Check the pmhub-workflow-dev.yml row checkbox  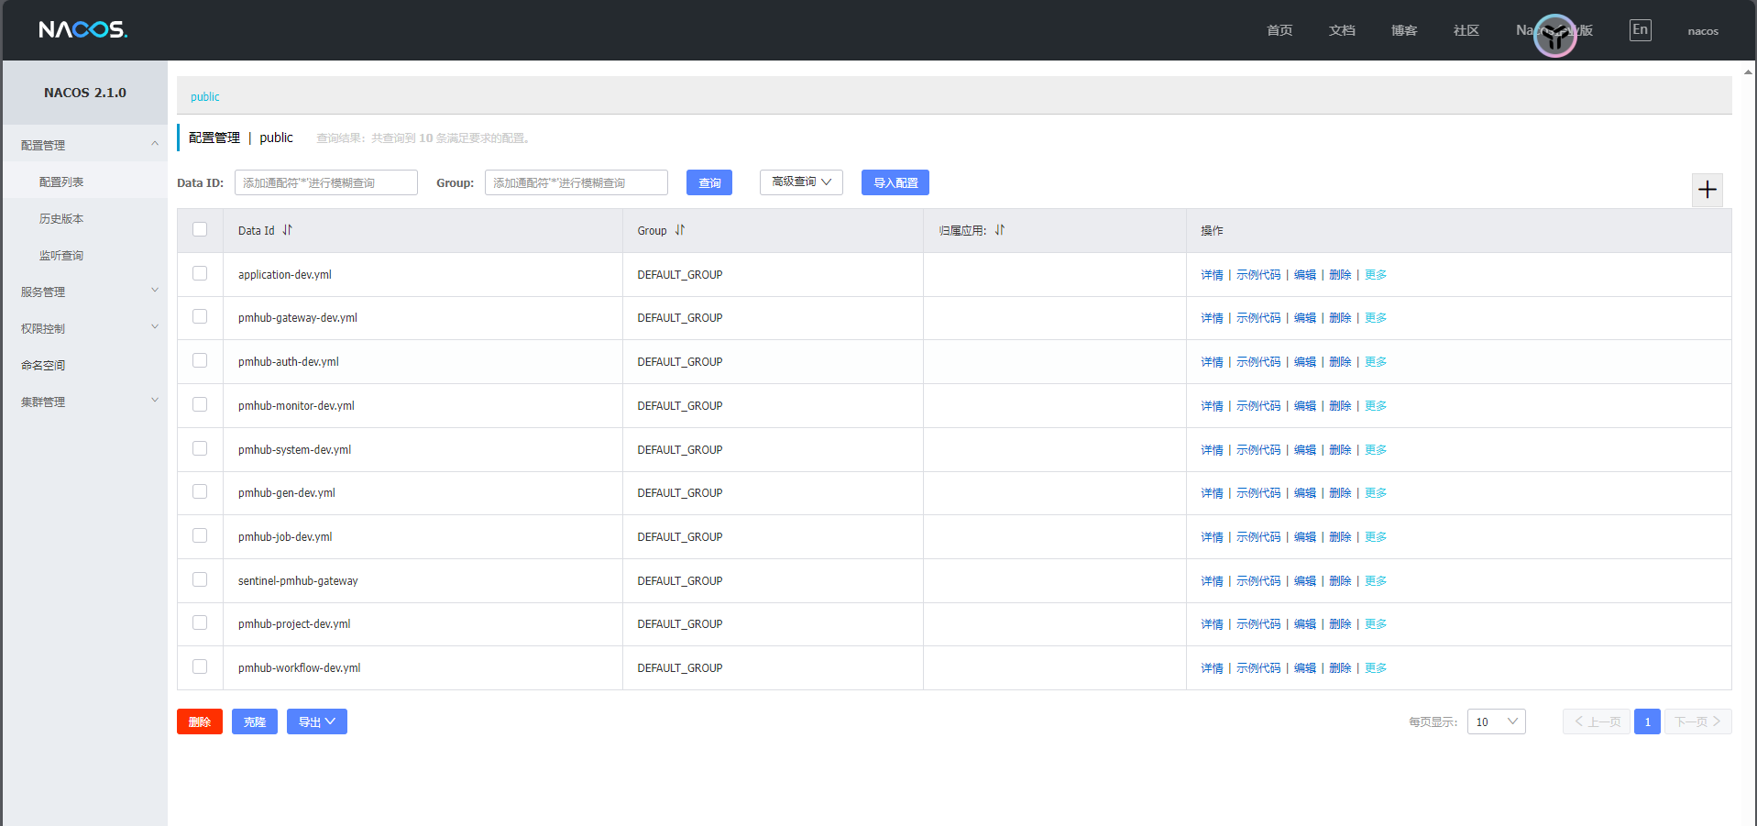200,666
